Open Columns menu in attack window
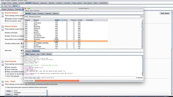The height and width of the screenshot is (97, 173). [x=36, y=11]
